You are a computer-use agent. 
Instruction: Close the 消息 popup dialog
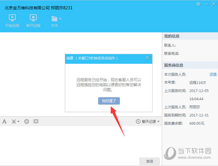[148, 58]
